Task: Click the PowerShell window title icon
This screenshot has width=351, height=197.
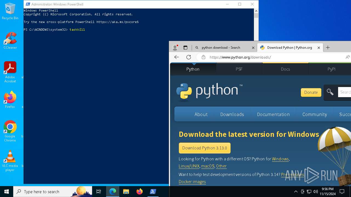Action: (28, 4)
